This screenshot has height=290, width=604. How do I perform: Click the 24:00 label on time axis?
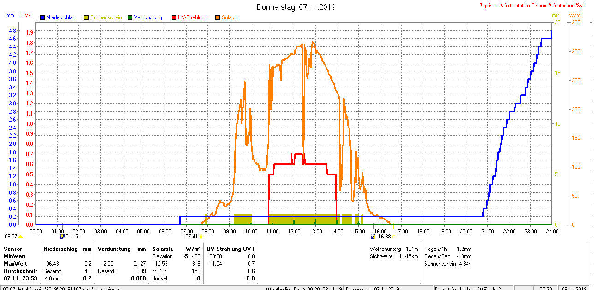click(552, 231)
